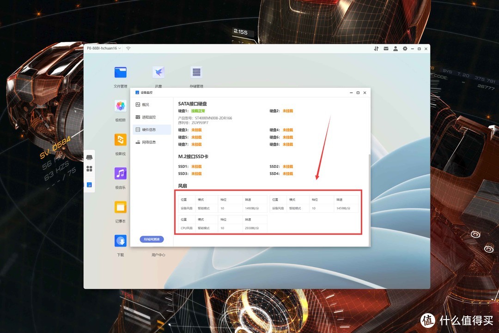This screenshot has height=333, width=499.
Task: Open the 迅雷 download tool
Action: click(x=158, y=72)
